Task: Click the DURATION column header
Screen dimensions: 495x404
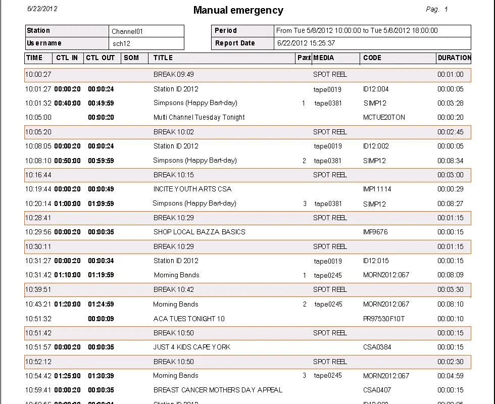Action: (454, 58)
